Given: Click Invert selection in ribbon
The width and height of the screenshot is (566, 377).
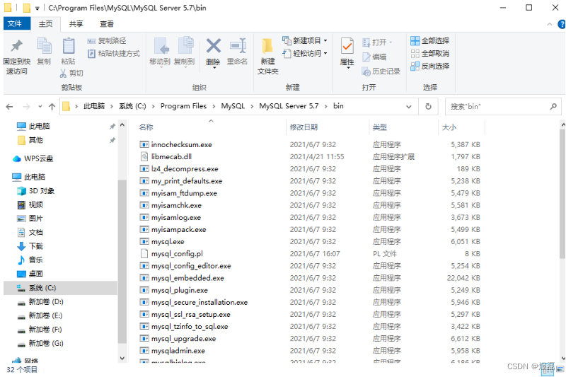Looking at the screenshot, I should coord(430,66).
